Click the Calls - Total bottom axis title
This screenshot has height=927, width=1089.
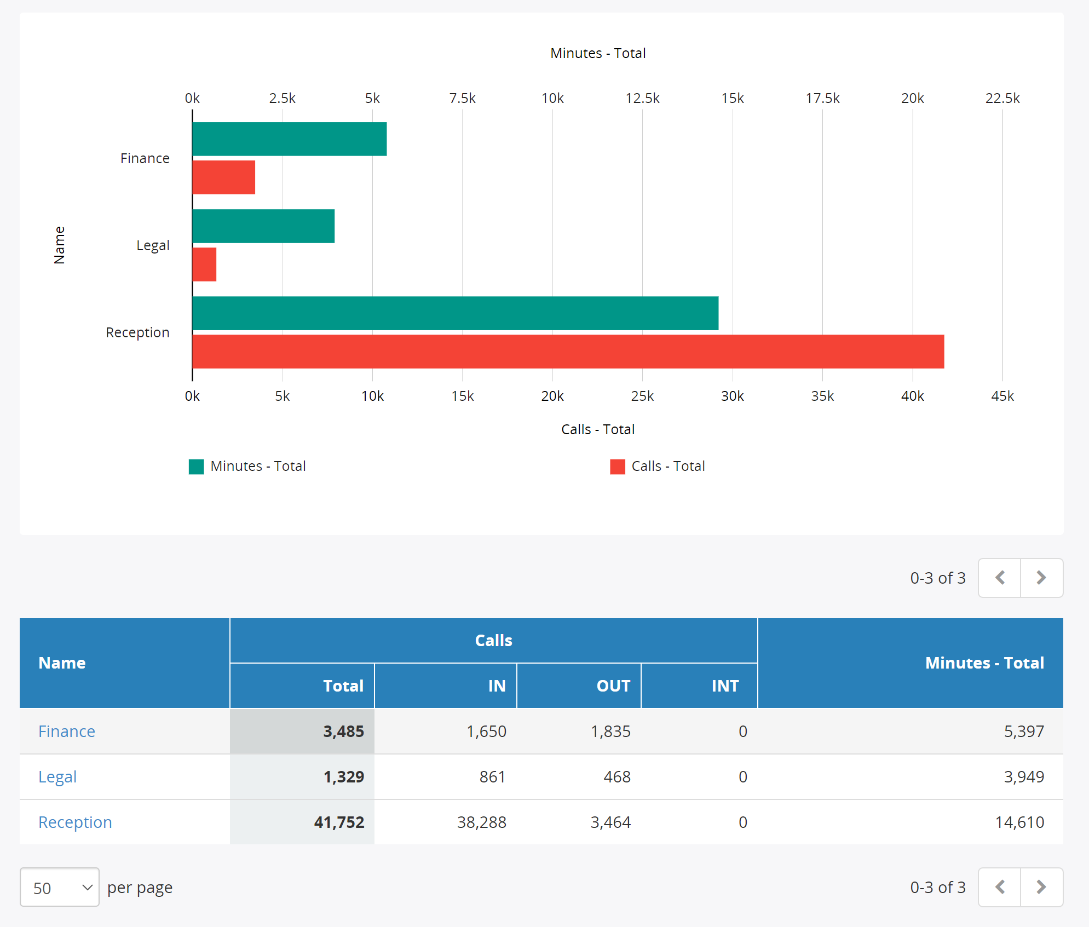click(598, 429)
